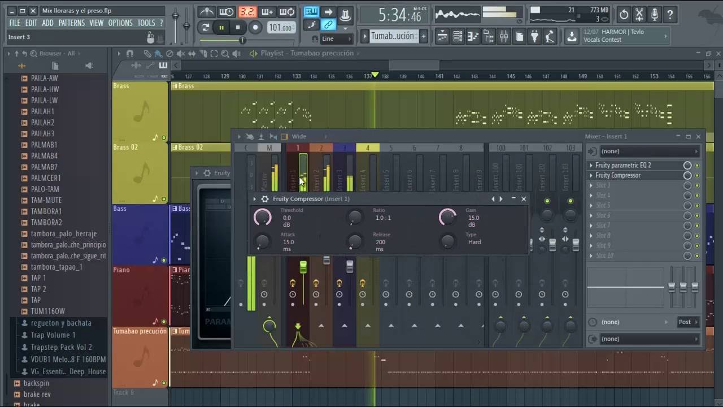Viewport: 723px width, 407px height.
Task: Click the stop button
Action: click(238, 27)
